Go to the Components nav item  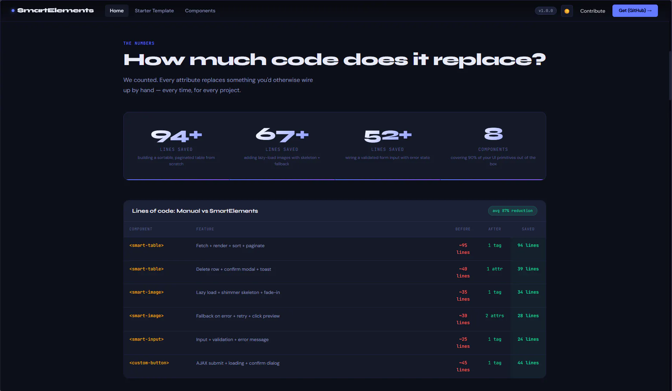(200, 11)
